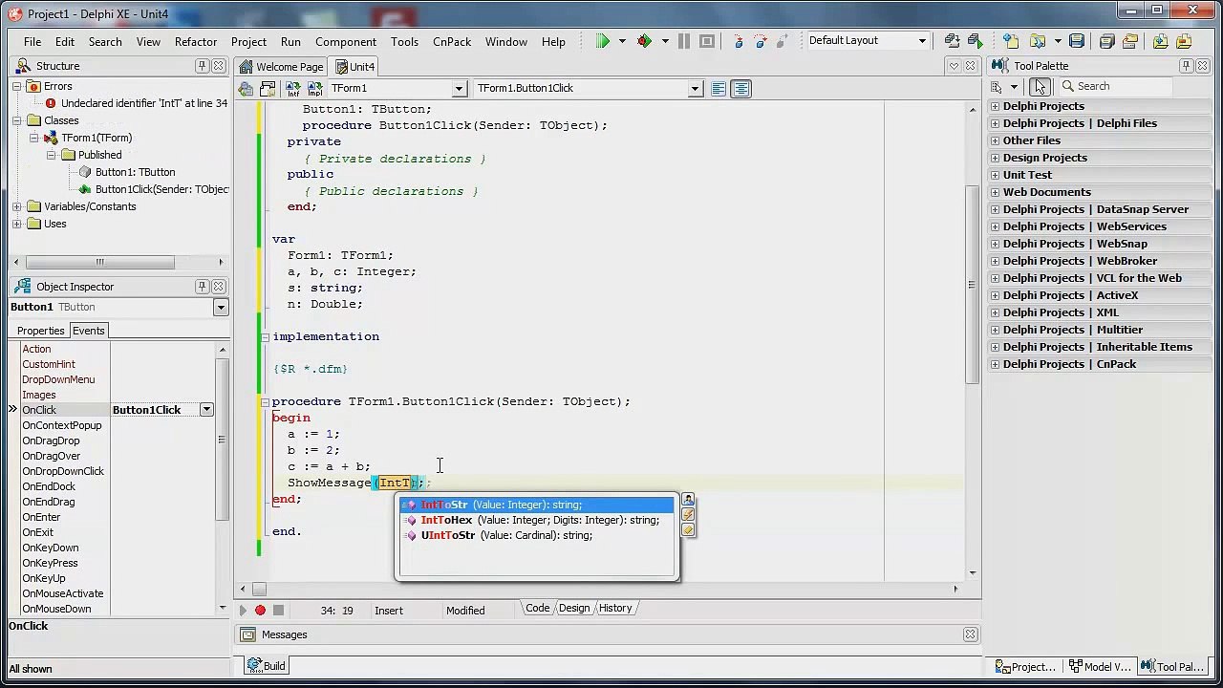
Task: Open the Design view tab at bottom
Action: [x=573, y=608]
